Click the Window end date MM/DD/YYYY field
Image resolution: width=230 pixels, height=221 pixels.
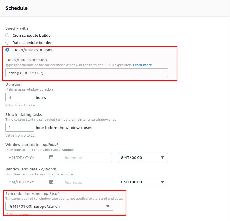pyautogui.click(x=26, y=182)
